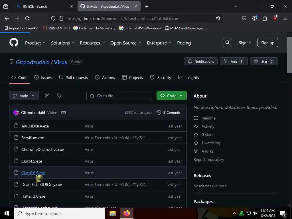Focus the Type here to search box
Screen dimensions: 292x219
(x=59, y=213)
